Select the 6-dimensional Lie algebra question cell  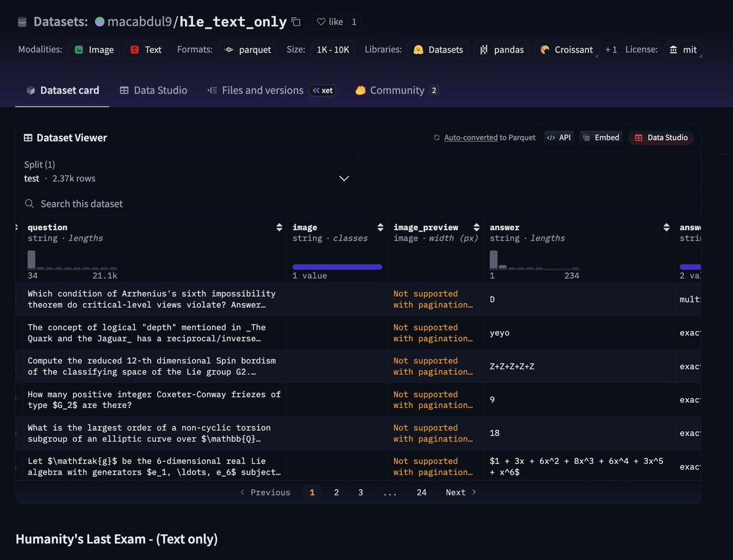click(155, 467)
